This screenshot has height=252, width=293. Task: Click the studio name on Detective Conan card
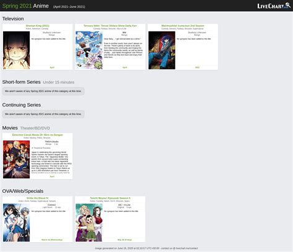click(x=52, y=142)
